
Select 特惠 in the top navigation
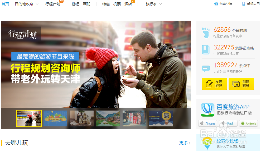click(x=106, y=4)
